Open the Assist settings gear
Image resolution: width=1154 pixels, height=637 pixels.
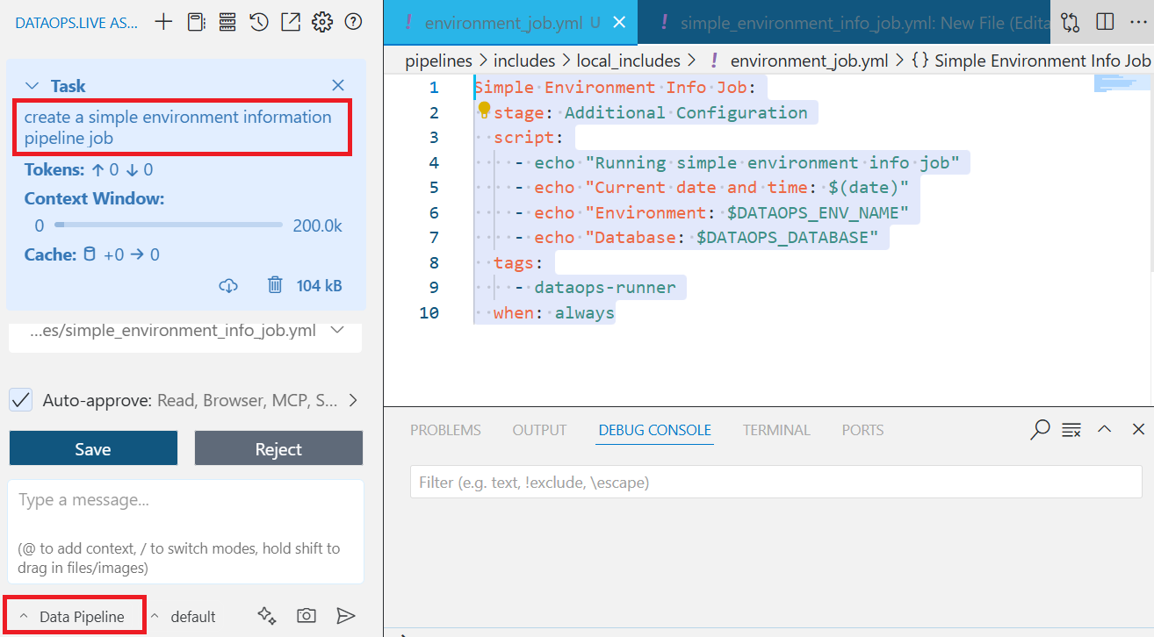tap(322, 22)
